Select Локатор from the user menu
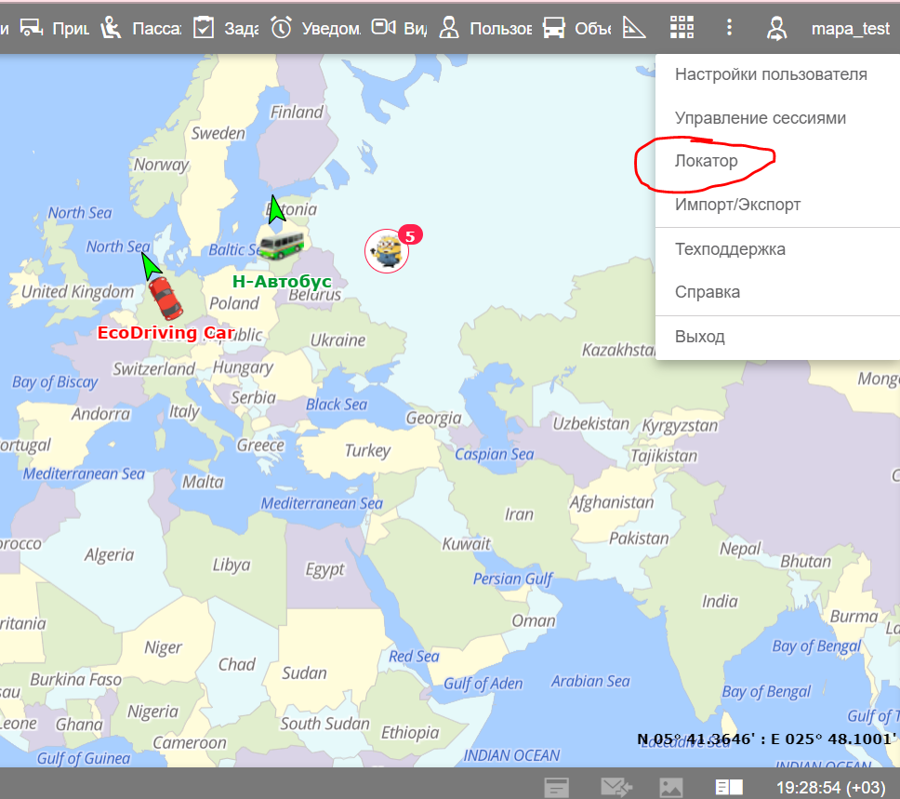Image resolution: width=900 pixels, height=799 pixels. 707,161
